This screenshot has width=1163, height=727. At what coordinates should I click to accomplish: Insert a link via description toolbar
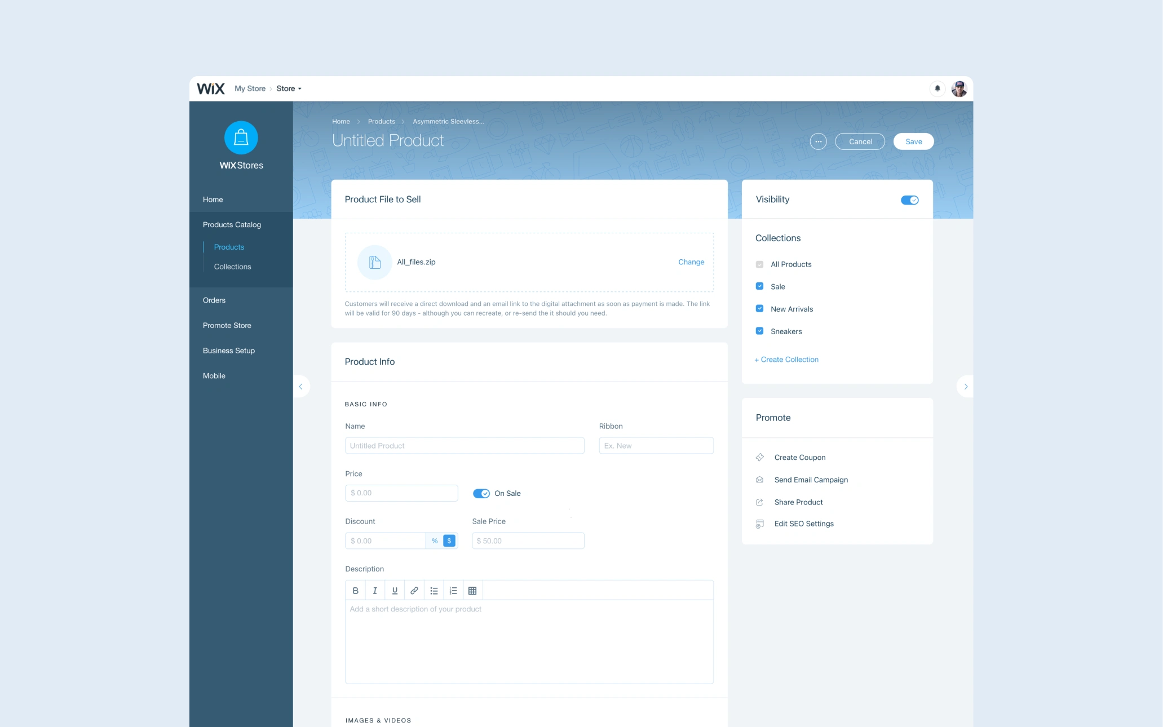tap(414, 591)
